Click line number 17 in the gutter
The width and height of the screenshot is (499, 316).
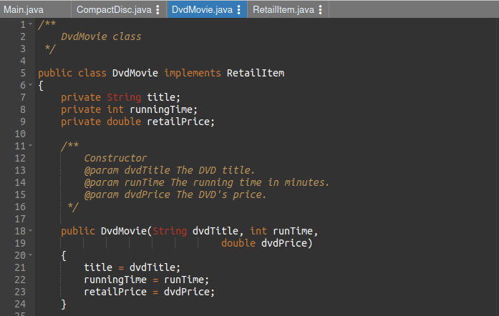(x=19, y=219)
